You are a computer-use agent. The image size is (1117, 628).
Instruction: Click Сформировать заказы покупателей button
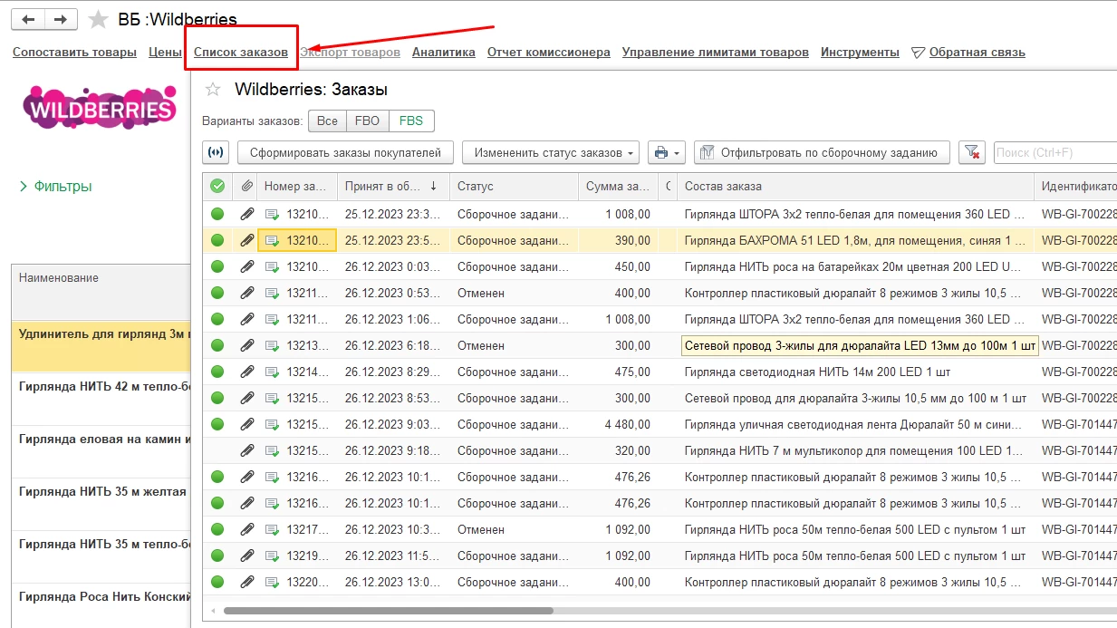345,152
